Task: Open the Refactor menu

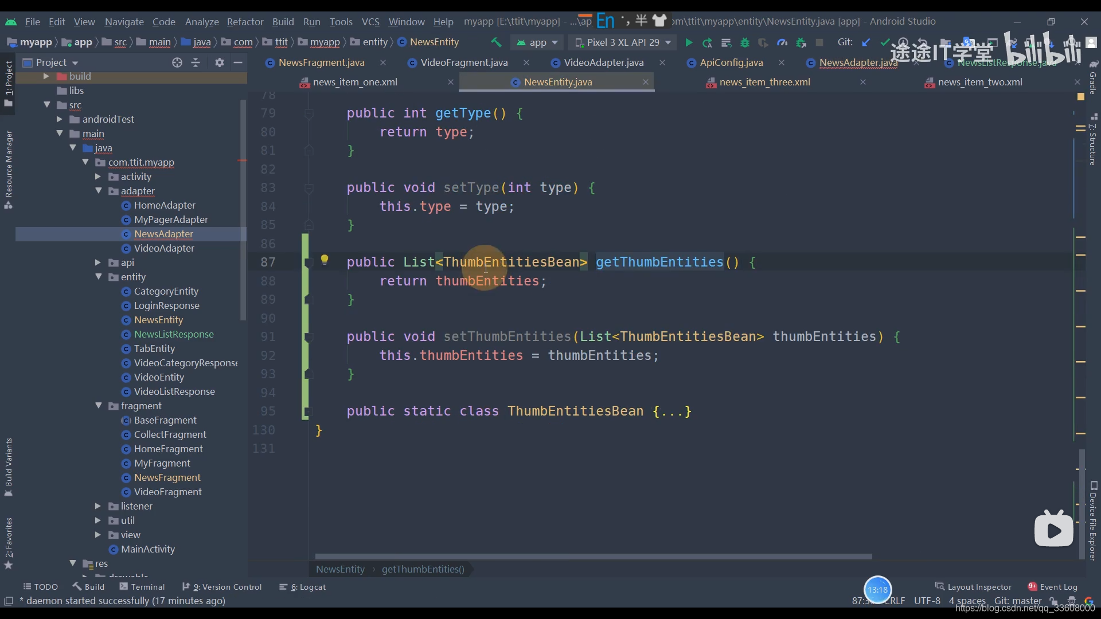Action: (x=245, y=22)
